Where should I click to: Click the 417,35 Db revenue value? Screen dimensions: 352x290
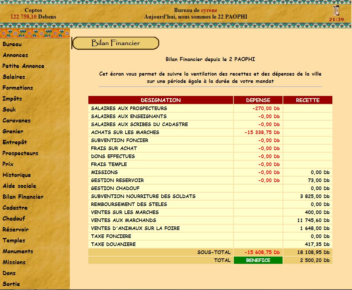click(x=317, y=244)
